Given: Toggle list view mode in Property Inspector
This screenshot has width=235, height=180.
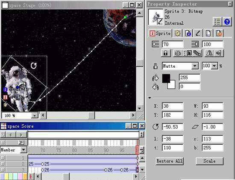Looking at the screenshot, I should [x=217, y=22].
